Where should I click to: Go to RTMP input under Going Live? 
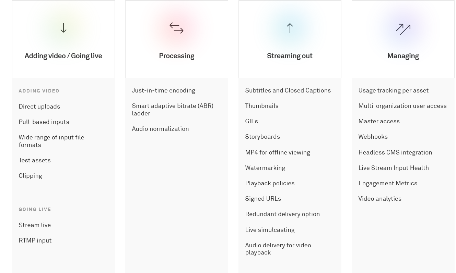35,240
